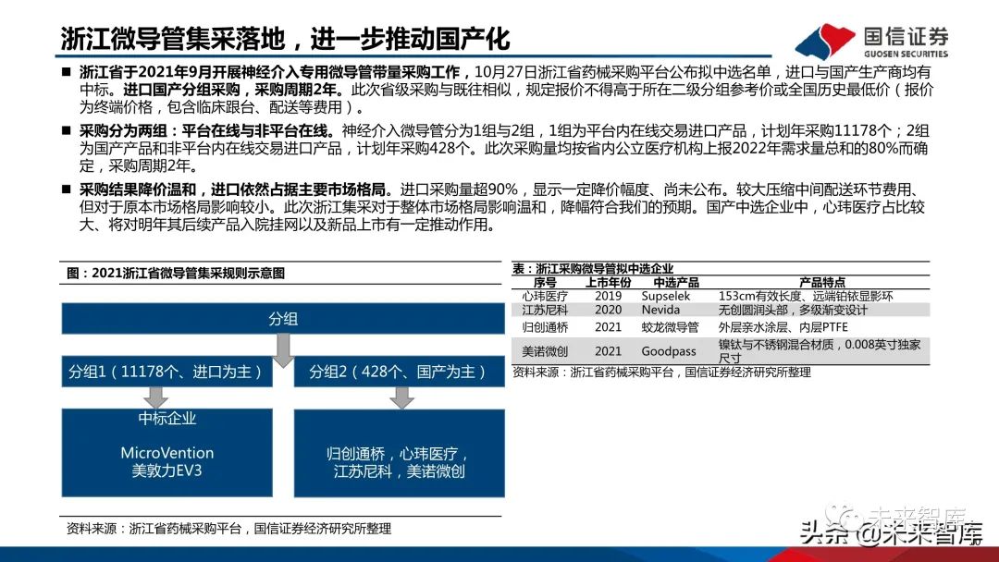The image size is (999, 562).
Task: Click the table cell 美诺微创
Action: click(545, 350)
